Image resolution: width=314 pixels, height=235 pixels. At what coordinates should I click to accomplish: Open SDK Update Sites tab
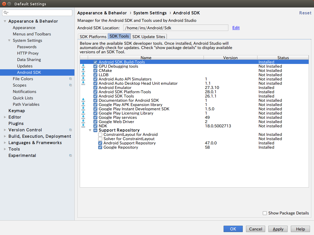149,37
